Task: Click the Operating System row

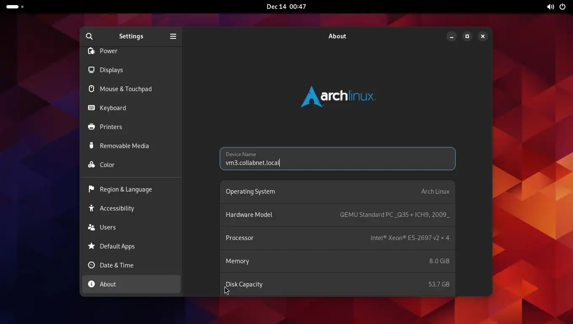Action: 337,192
